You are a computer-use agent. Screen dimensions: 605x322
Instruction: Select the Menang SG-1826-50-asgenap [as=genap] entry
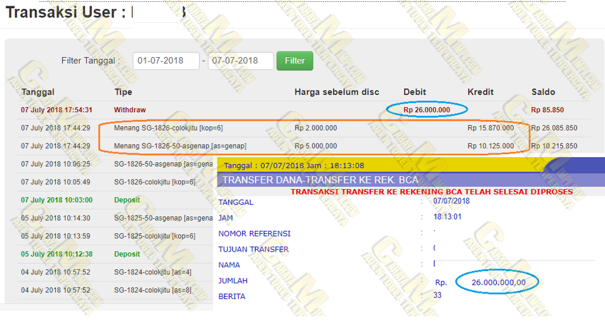pos(180,146)
